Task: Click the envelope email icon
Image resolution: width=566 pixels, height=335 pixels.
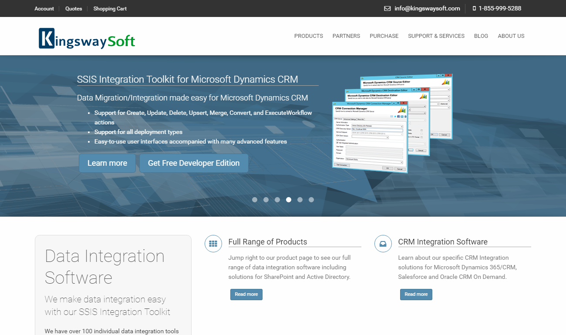Action: click(x=387, y=8)
